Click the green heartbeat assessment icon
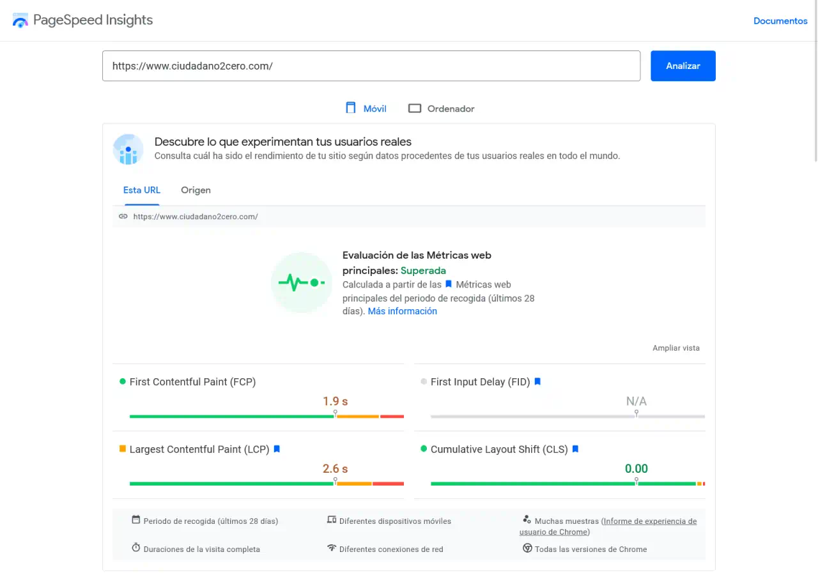The width and height of the screenshot is (818, 575). coord(302,282)
